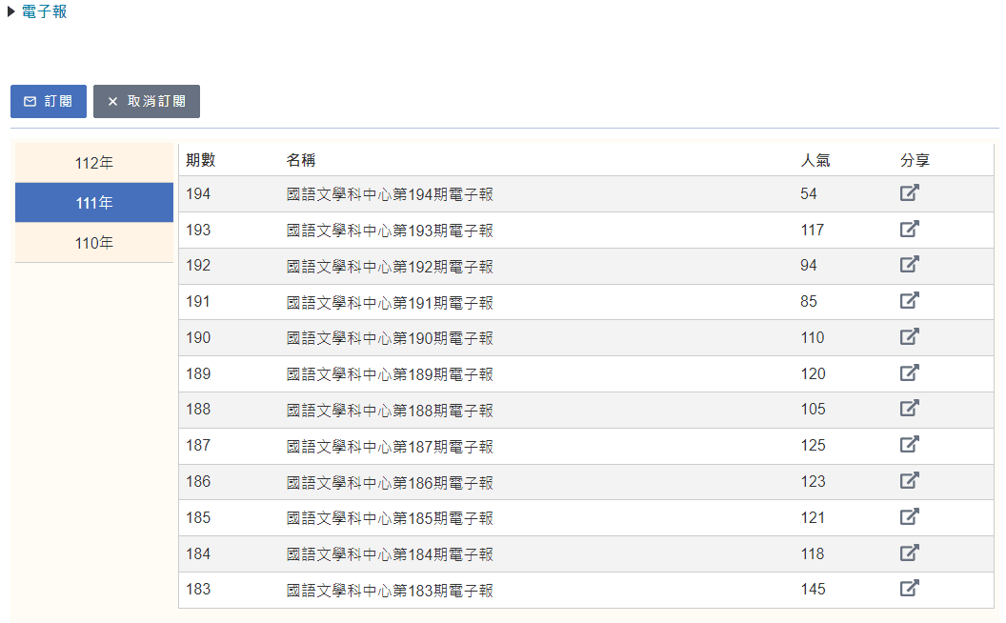
Task: Open 國語文學科中心第188期電子報
Action: [390, 410]
